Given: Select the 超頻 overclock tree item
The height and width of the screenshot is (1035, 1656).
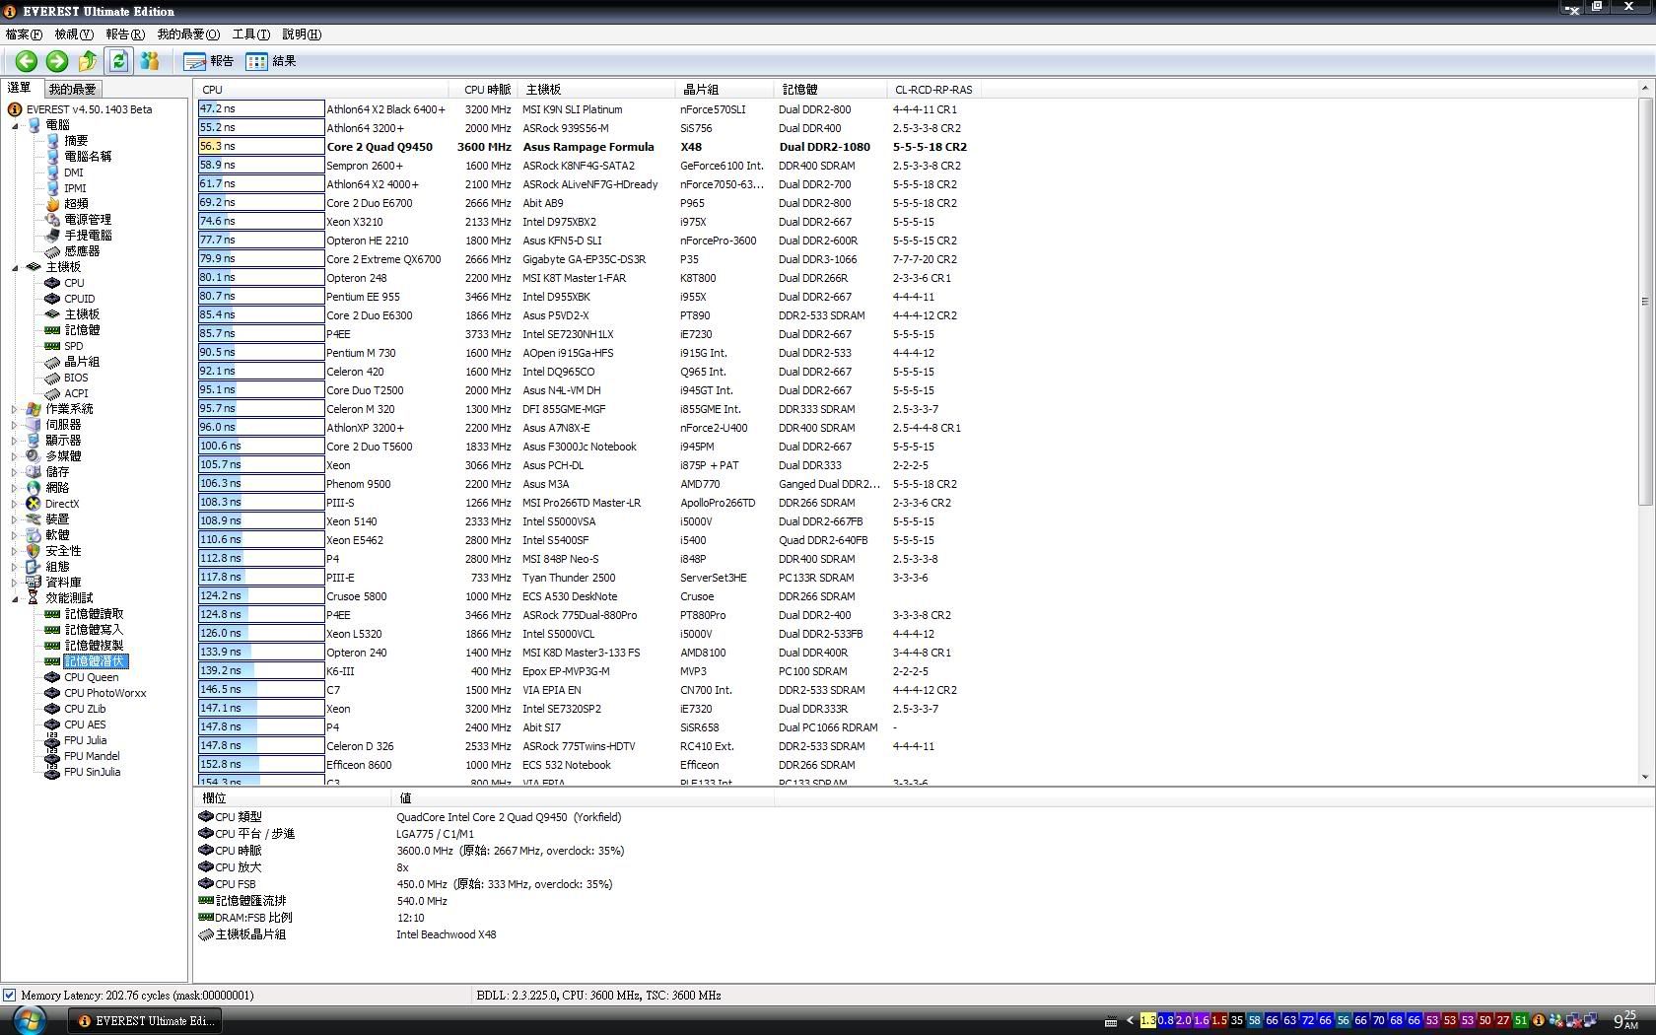Looking at the screenshot, I should point(76,204).
